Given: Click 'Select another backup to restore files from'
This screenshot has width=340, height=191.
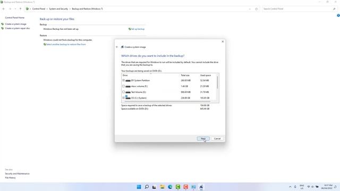Looking at the screenshot, I should coord(66,45).
